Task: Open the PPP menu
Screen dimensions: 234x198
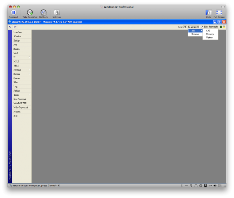Action: 22,45
